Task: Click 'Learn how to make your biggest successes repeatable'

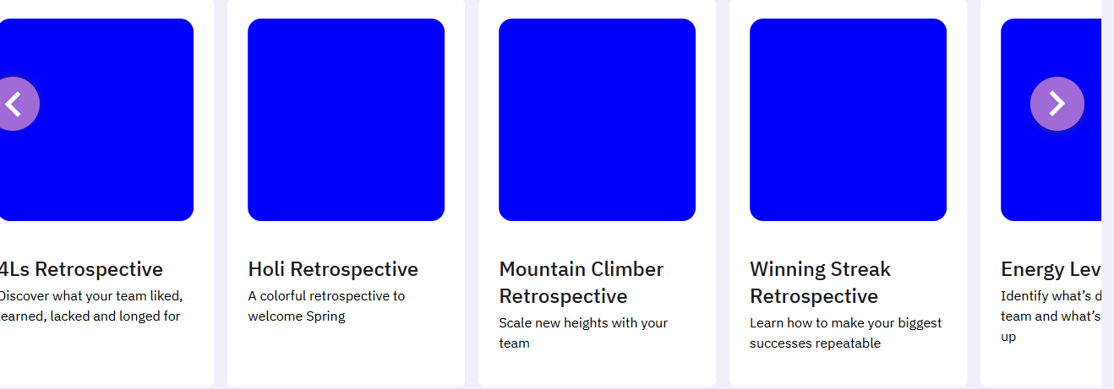Action: coord(845,332)
